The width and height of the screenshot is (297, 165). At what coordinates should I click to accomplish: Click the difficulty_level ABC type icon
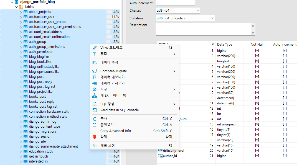(160, 150)
